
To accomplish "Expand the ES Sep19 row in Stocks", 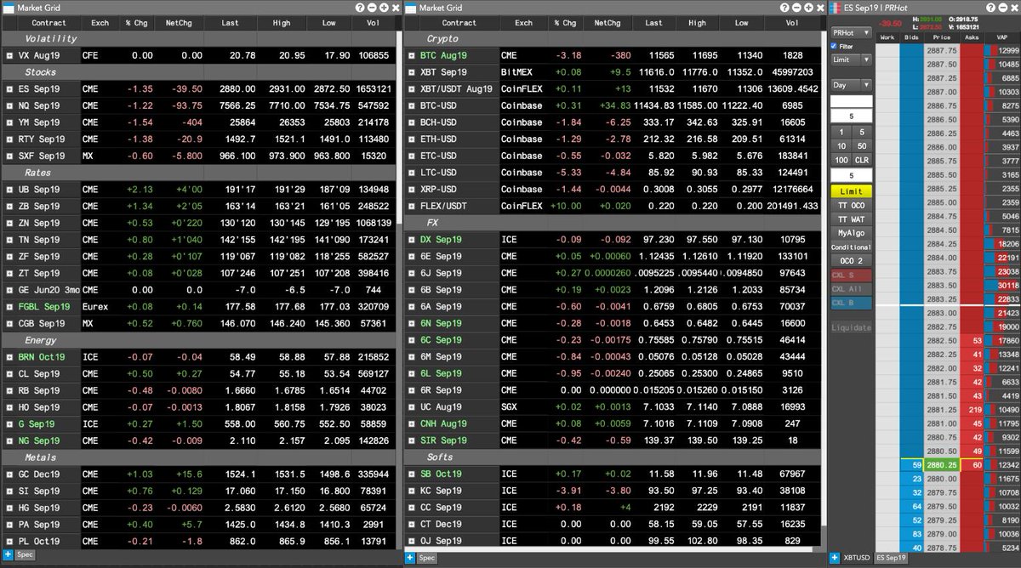I will click(x=9, y=88).
